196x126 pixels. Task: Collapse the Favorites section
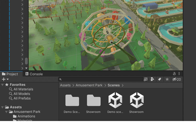[2, 85]
